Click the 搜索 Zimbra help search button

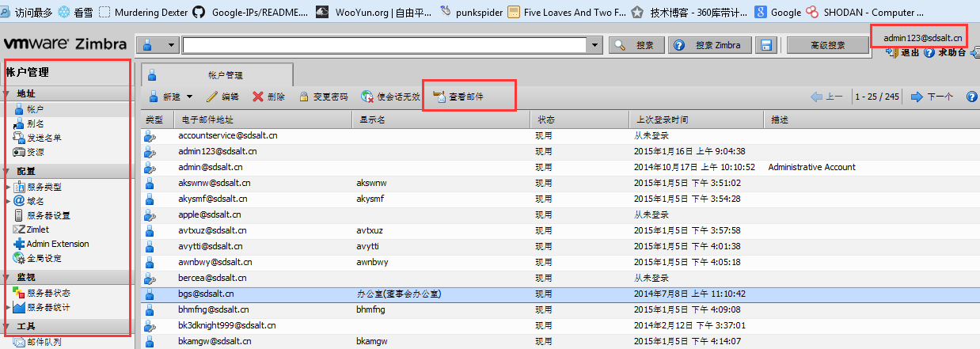coord(710,45)
